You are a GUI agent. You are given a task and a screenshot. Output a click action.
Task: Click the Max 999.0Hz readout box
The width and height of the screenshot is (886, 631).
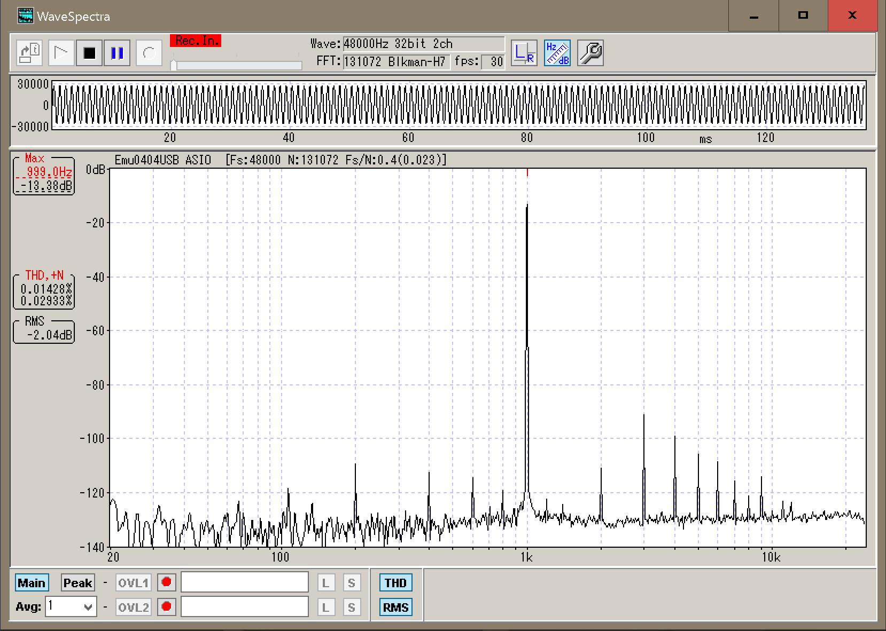click(44, 175)
